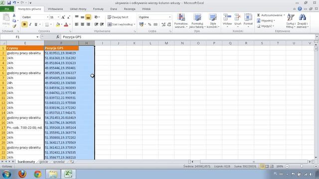Image resolution: width=319 pixels, height=179 pixels.
Task: Align text left
Action: tap(77, 24)
